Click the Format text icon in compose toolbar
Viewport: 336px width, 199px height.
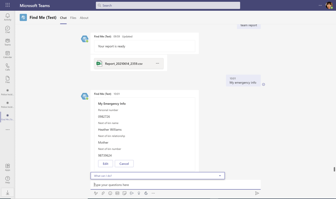click(x=96, y=193)
